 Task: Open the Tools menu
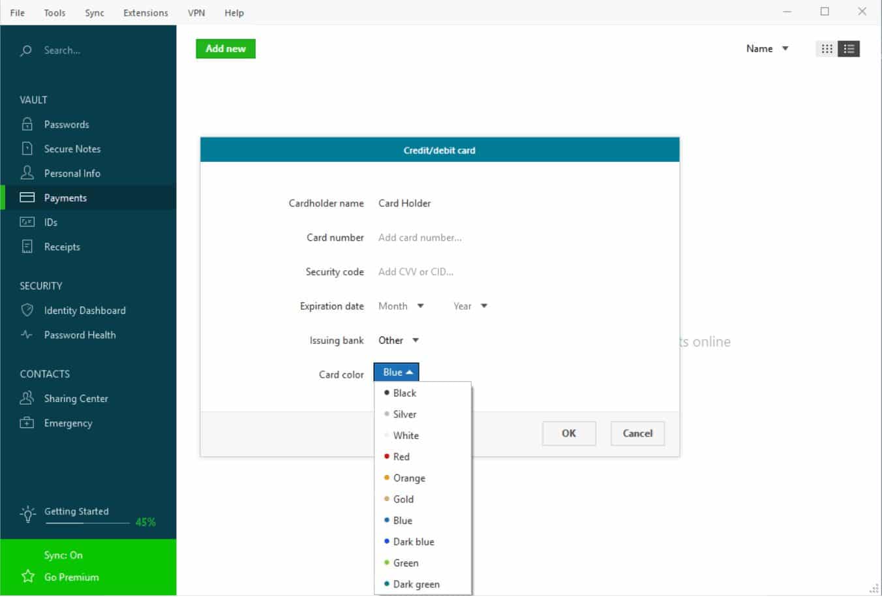pos(55,12)
